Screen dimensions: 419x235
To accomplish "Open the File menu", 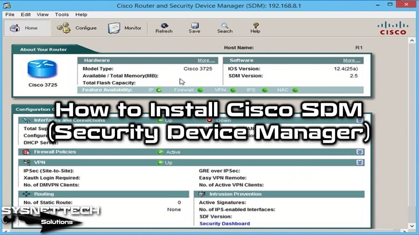I will [x=10, y=14].
